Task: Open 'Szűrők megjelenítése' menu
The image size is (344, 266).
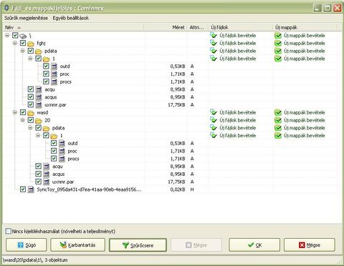Action: [26, 18]
